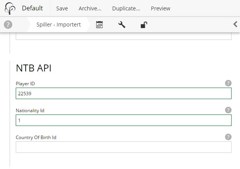Viewport: 240px width, 169px height.
Task: Click into the Nationality Id input
Action: pos(123,121)
